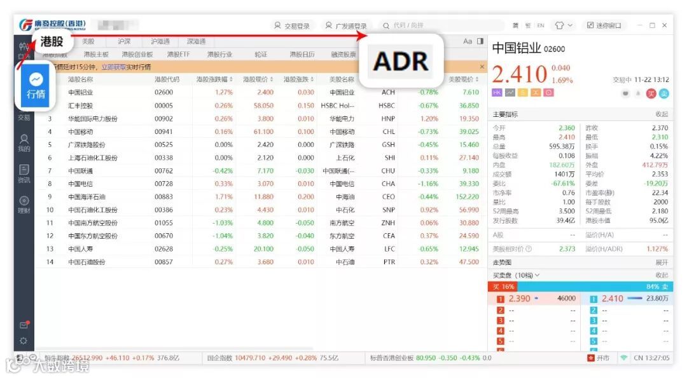
Task: Switch to the 深港通 tab
Action: pyautogui.click(x=196, y=41)
